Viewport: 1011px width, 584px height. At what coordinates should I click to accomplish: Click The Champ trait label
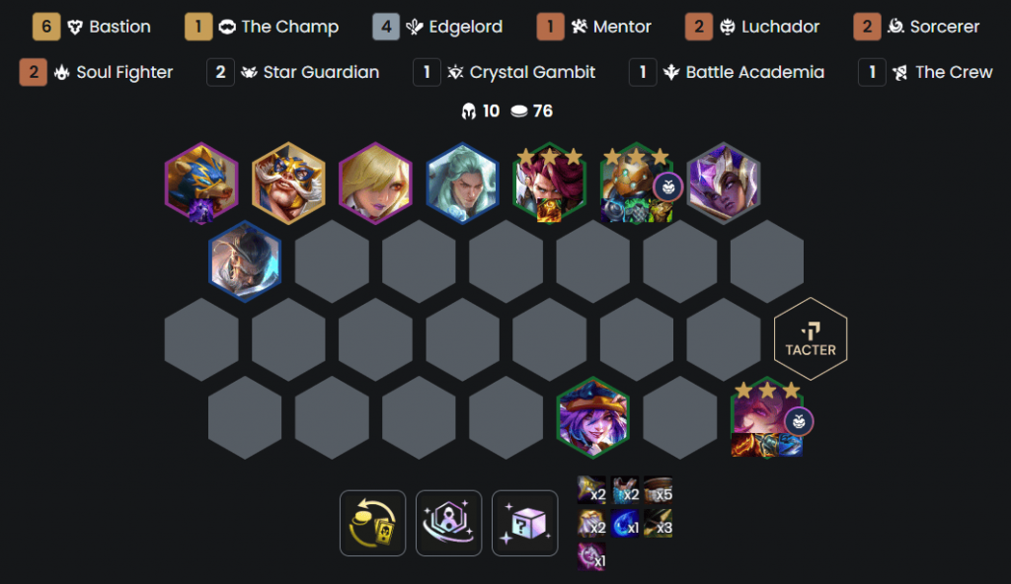tap(290, 27)
